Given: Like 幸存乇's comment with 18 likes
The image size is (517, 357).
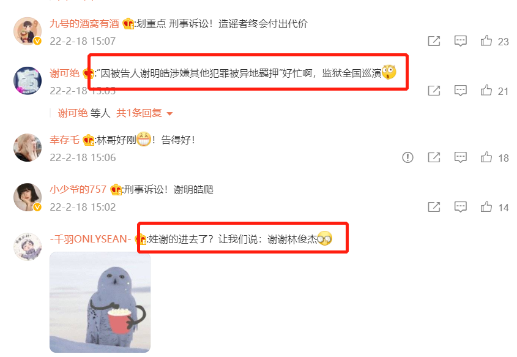Looking at the screenshot, I should pyautogui.click(x=486, y=157).
